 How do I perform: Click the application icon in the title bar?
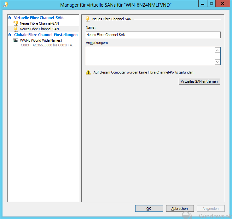coord(5,5)
